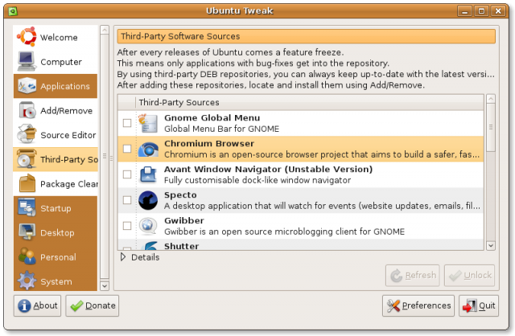The width and height of the screenshot is (515, 336).
Task: Click the Ubuntu logo Welcome icon
Action: point(27,37)
